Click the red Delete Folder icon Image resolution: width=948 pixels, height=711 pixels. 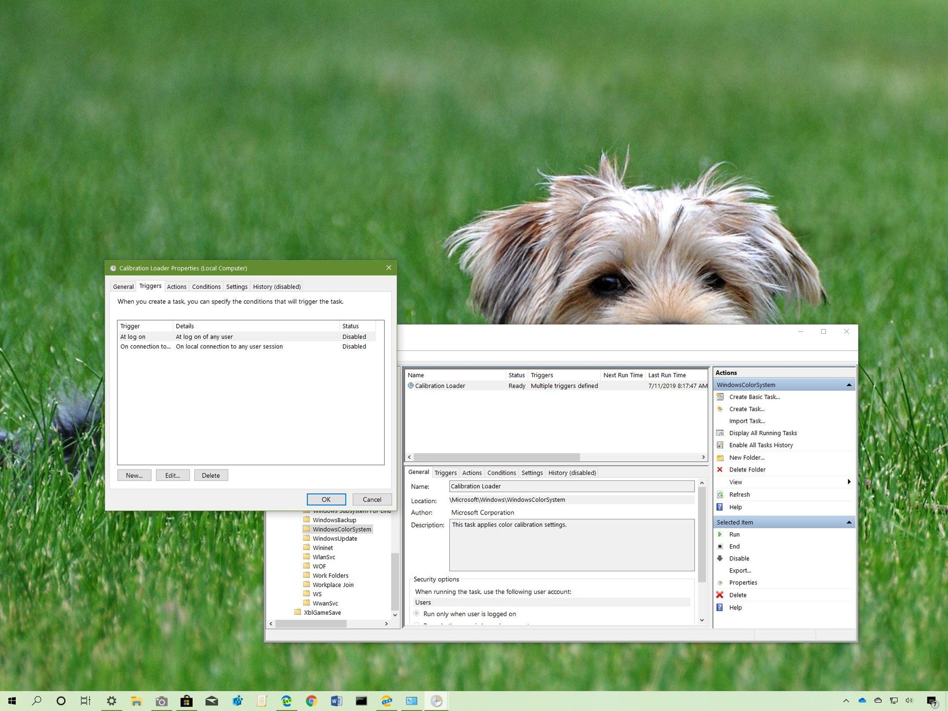point(720,470)
